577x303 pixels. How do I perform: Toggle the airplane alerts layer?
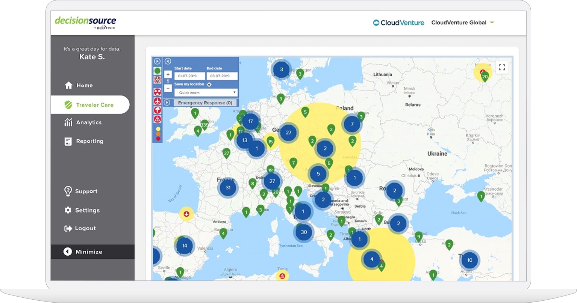158,101
